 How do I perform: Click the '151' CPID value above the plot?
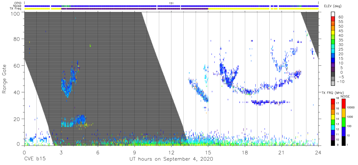(171, 3)
